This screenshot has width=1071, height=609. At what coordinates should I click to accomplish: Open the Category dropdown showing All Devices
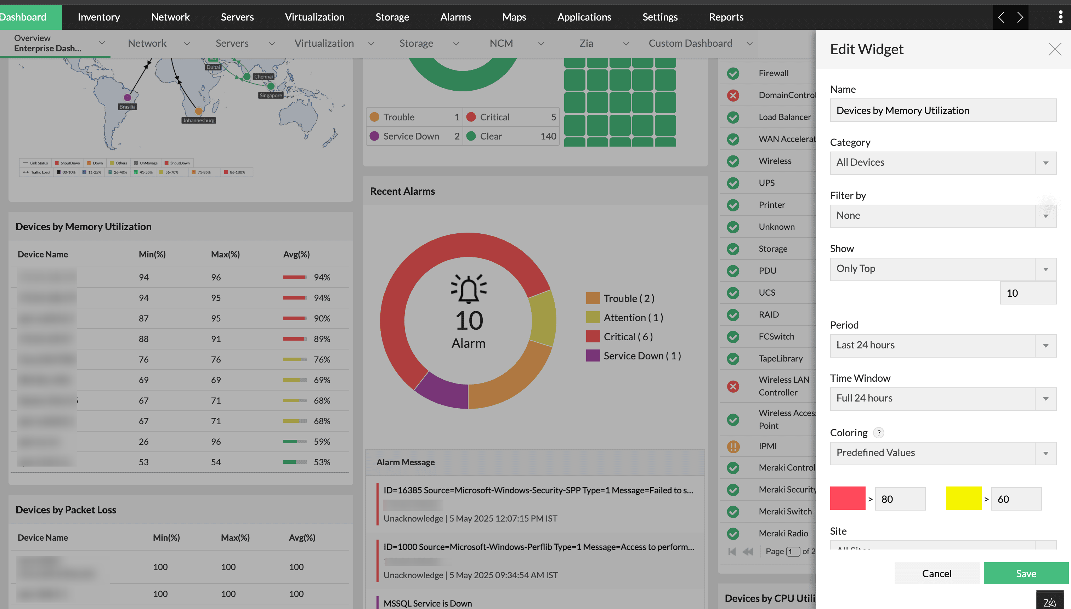coord(943,163)
